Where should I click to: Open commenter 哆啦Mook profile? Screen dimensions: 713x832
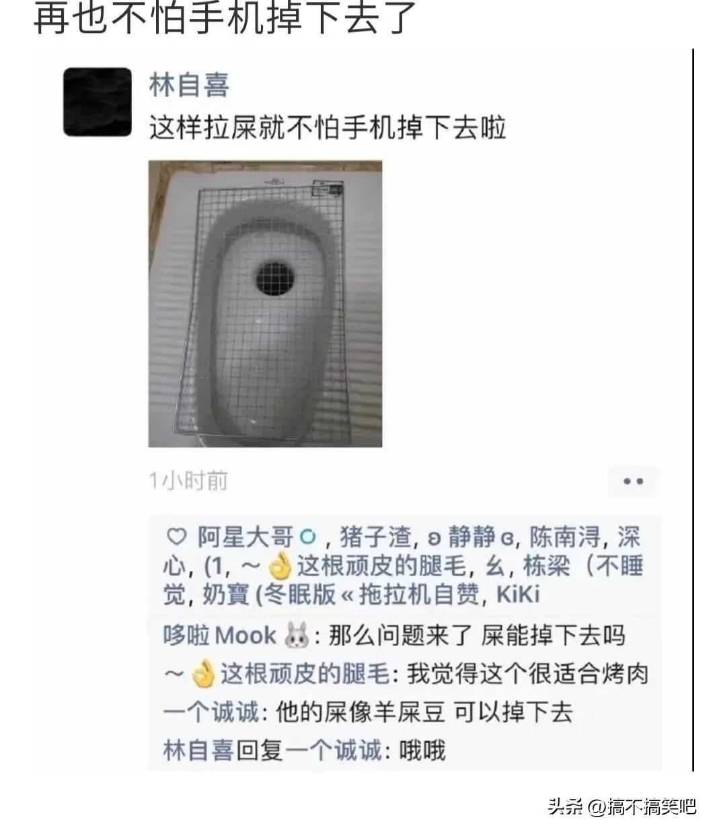tap(219, 635)
